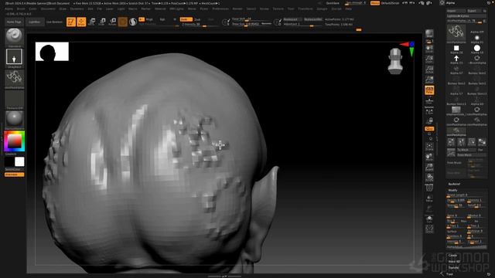The image size is (495, 278).
Task: Select the white arrow alpha thumbnail
Action: click(456, 59)
